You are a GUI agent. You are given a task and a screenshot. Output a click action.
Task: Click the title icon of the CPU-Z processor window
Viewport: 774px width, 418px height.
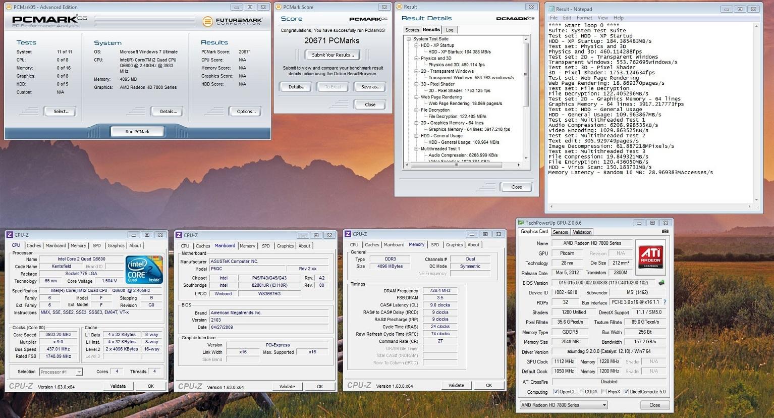[10, 235]
